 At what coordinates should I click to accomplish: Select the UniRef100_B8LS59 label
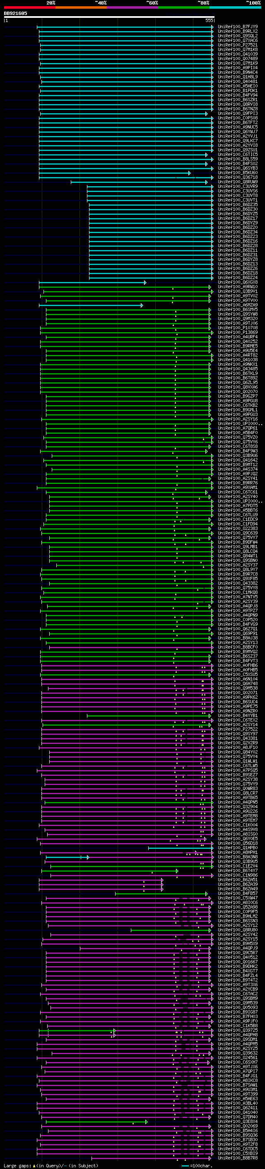coord(237,159)
